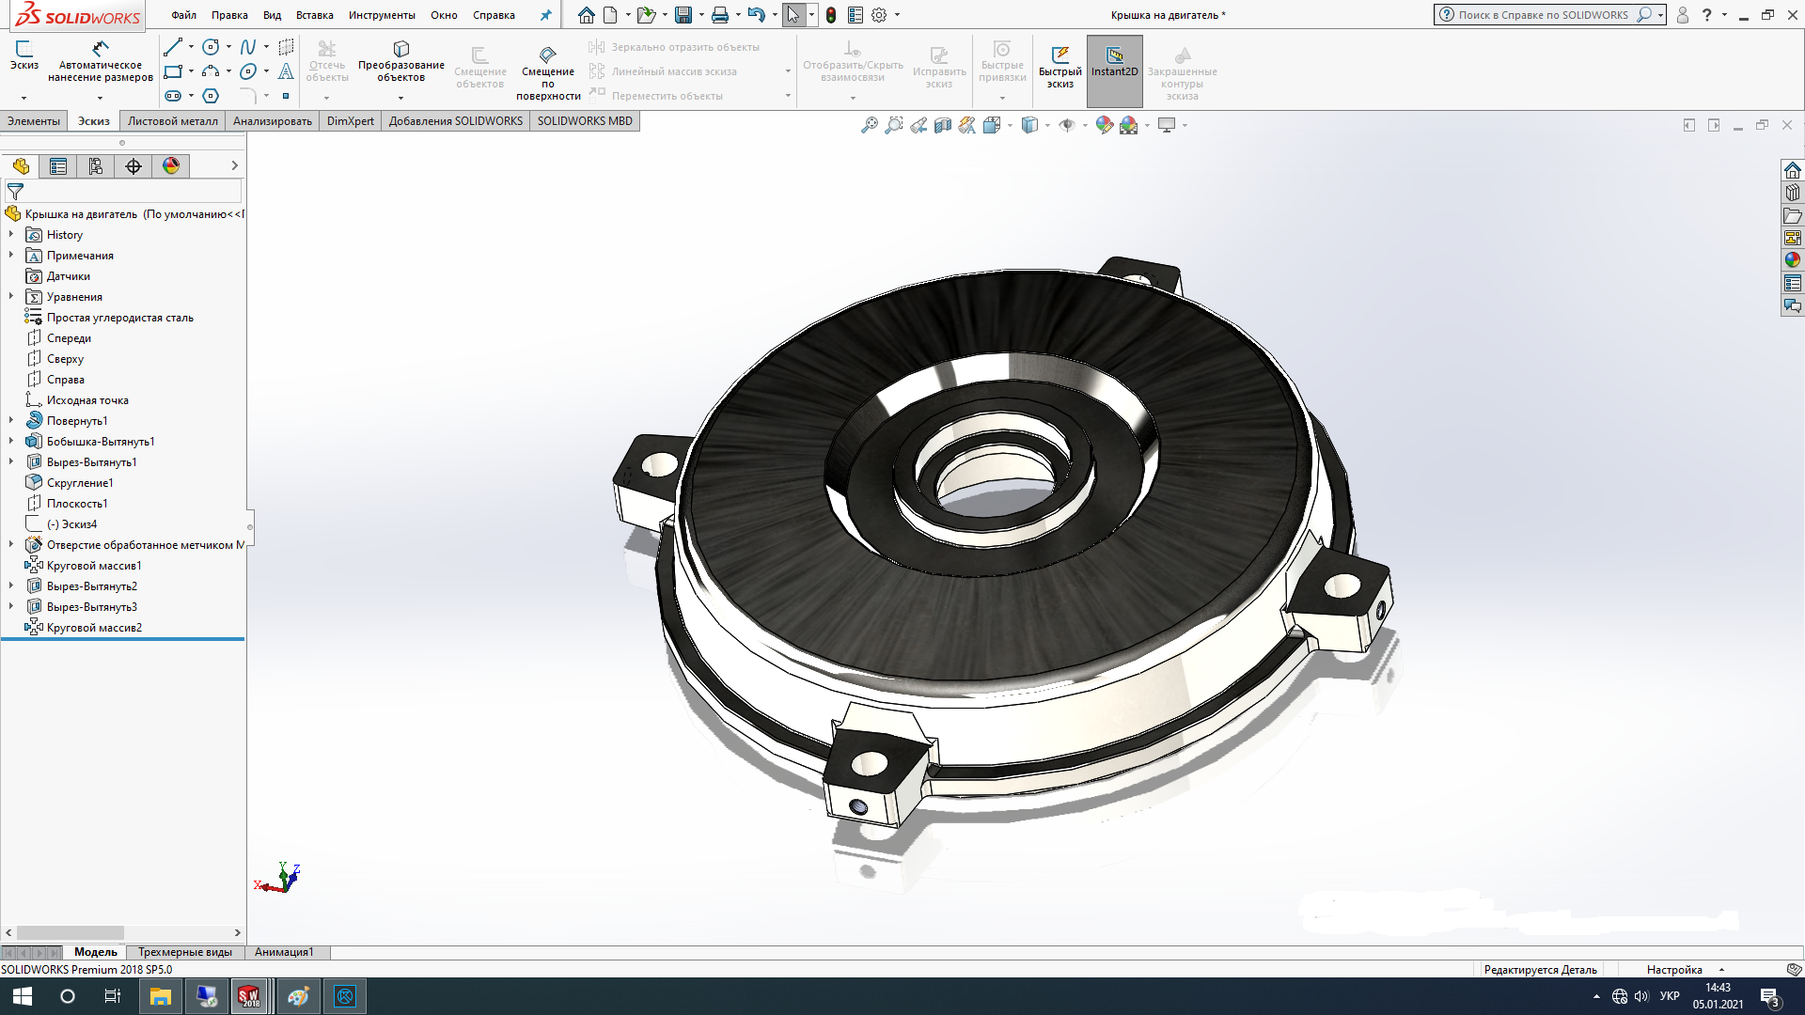Expand the Бобышка-Вытянуть1 feature
This screenshot has width=1805, height=1015.
point(10,441)
